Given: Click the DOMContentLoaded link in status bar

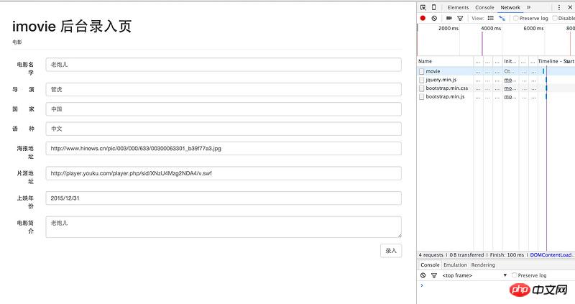Looking at the screenshot, I should tap(551, 255).
